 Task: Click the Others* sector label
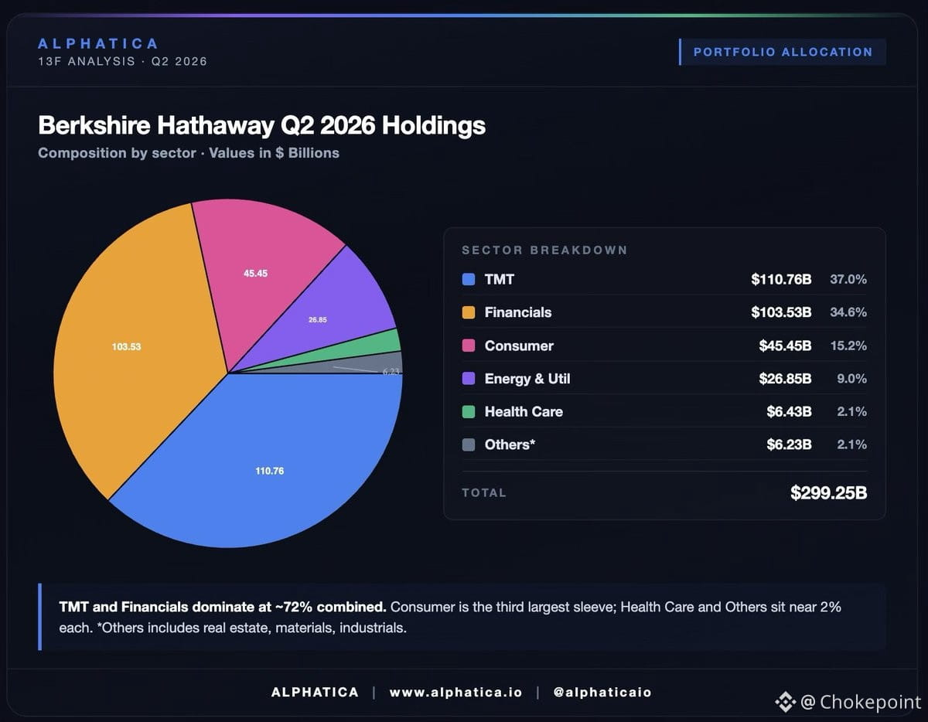(x=510, y=444)
